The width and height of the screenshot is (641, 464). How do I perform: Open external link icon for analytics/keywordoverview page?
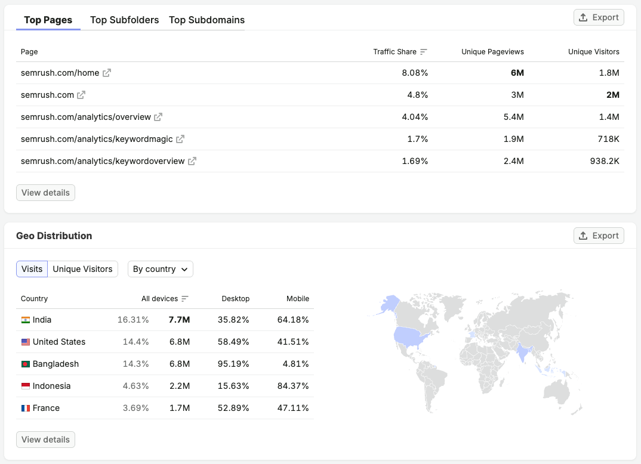pyautogui.click(x=192, y=161)
